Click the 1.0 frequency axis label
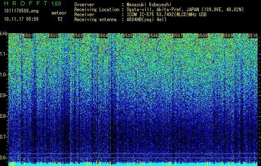Image resolution: width=261 pixels, height=166 pixels. click(x=3, y=75)
